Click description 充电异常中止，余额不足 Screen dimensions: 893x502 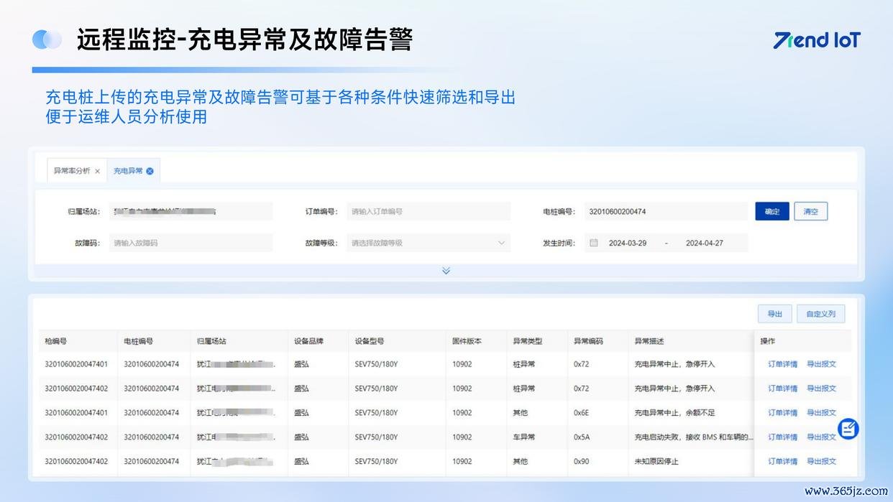coord(674,413)
